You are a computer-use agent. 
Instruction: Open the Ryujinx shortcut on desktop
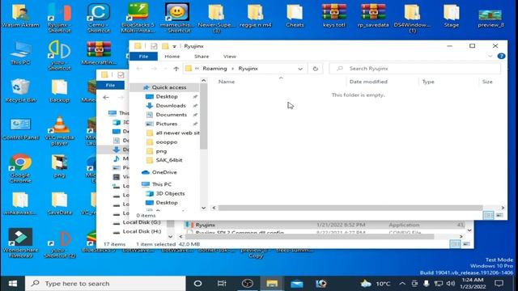pyautogui.click(x=59, y=18)
